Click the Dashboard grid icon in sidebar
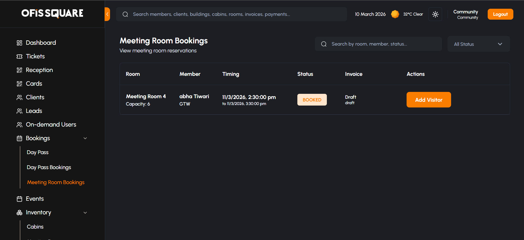 pyautogui.click(x=19, y=43)
